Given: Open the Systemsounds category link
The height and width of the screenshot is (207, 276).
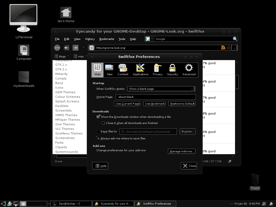Looking at the screenshot, I should click(x=67, y=152).
